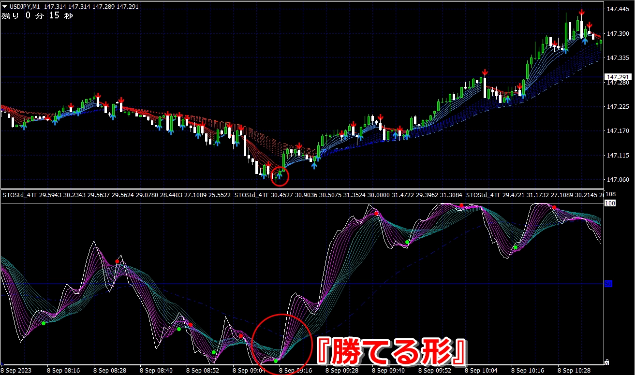Click the 残り 0 分 15 秒 countdown text
The height and width of the screenshot is (375, 635).
(37, 15)
